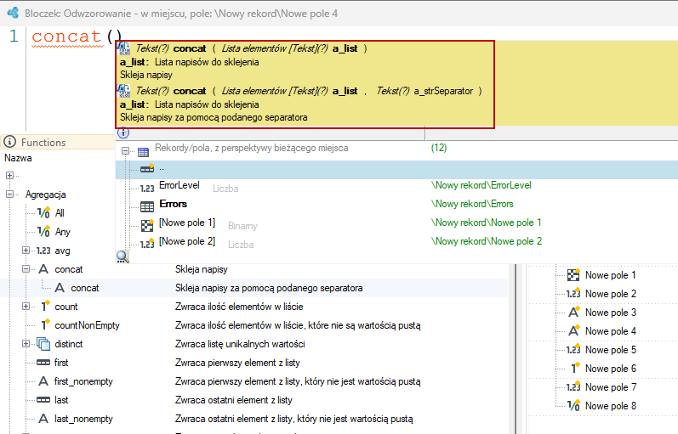Select the Any aggregation function
Screen dimensions: 678x434
coord(62,232)
